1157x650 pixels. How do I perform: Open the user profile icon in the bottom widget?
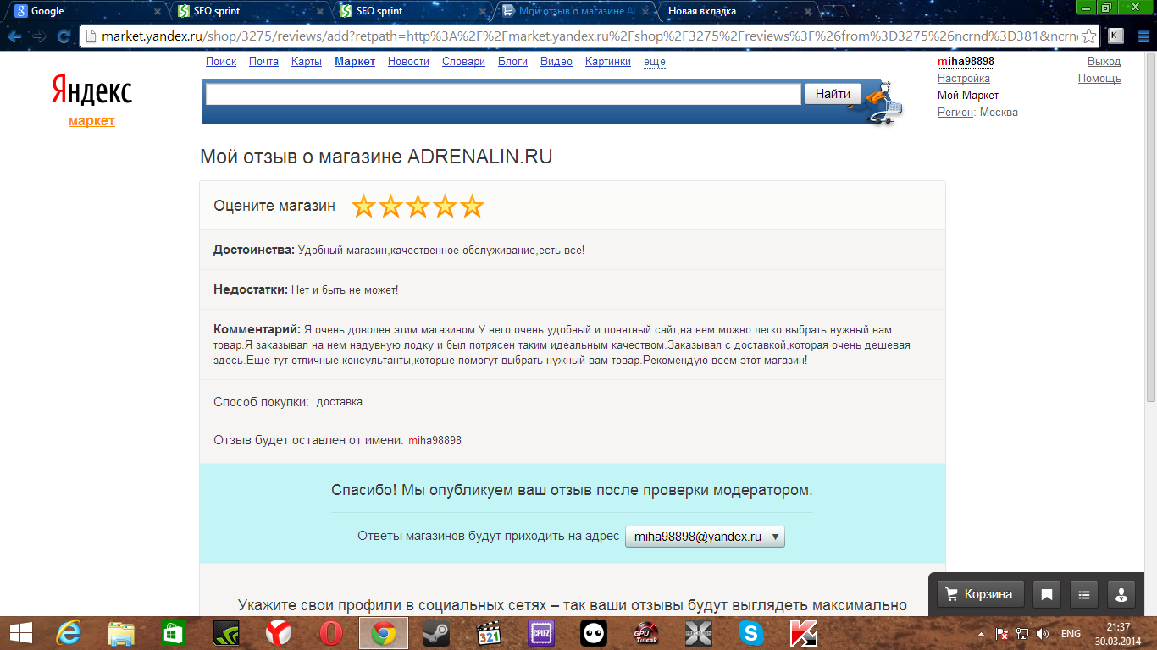coord(1121,594)
